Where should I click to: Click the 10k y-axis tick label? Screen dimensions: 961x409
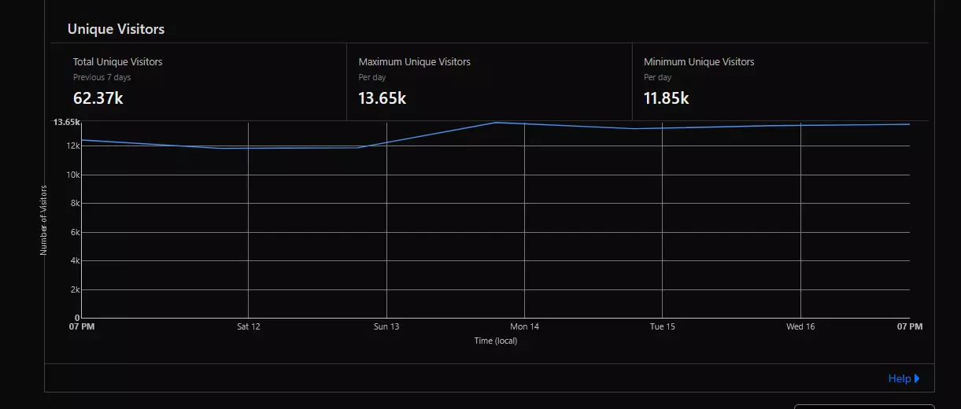[x=73, y=175]
